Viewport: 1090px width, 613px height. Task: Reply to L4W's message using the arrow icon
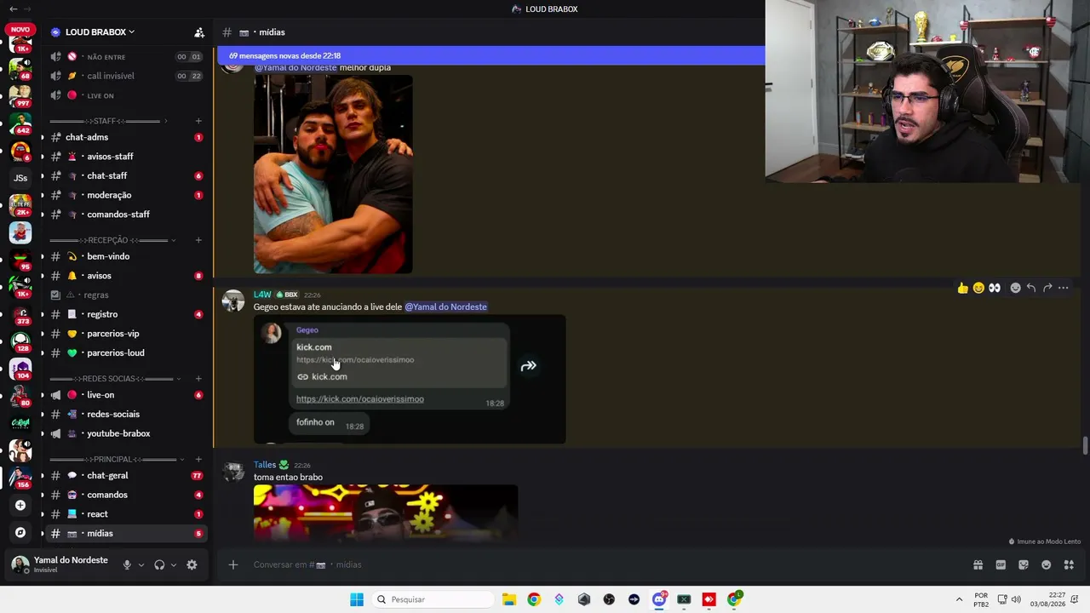pos(1031,288)
